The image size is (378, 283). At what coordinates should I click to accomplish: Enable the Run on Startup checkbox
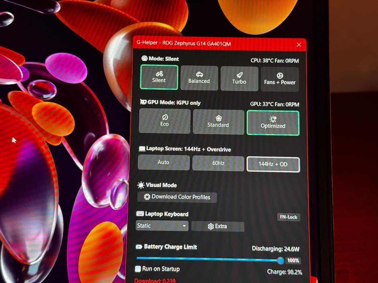click(138, 269)
